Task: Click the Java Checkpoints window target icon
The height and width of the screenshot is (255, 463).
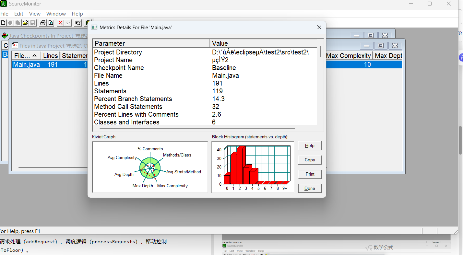Action: [x=5, y=36]
